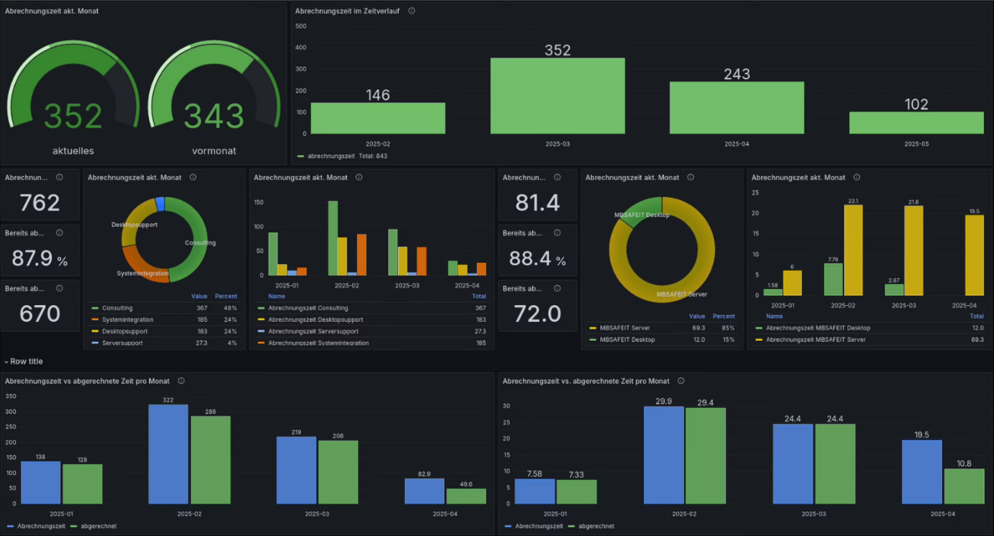Toggle 'abgerechnet' series in bottom-left chart legend
This screenshot has height=536, width=994.
98,526
